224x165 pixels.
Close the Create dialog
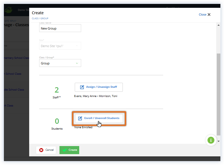[x=205, y=14]
